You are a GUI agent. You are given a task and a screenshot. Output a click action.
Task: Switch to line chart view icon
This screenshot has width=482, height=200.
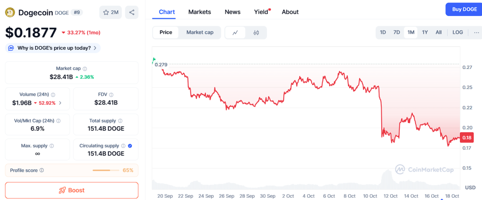pyautogui.click(x=235, y=32)
